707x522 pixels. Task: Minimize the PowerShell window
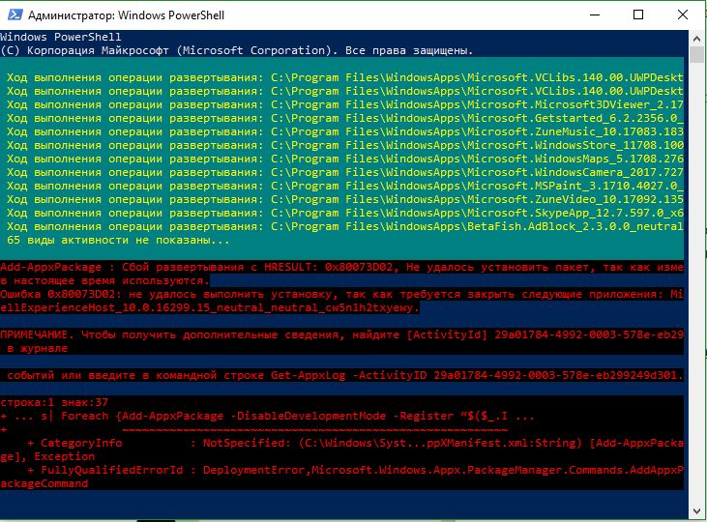pos(595,14)
